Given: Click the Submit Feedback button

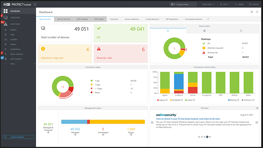Looking at the screenshot, I should click(x=18, y=137).
